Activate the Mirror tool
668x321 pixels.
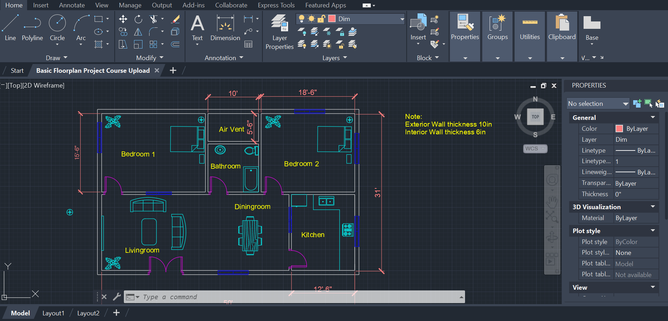pos(138,32)
